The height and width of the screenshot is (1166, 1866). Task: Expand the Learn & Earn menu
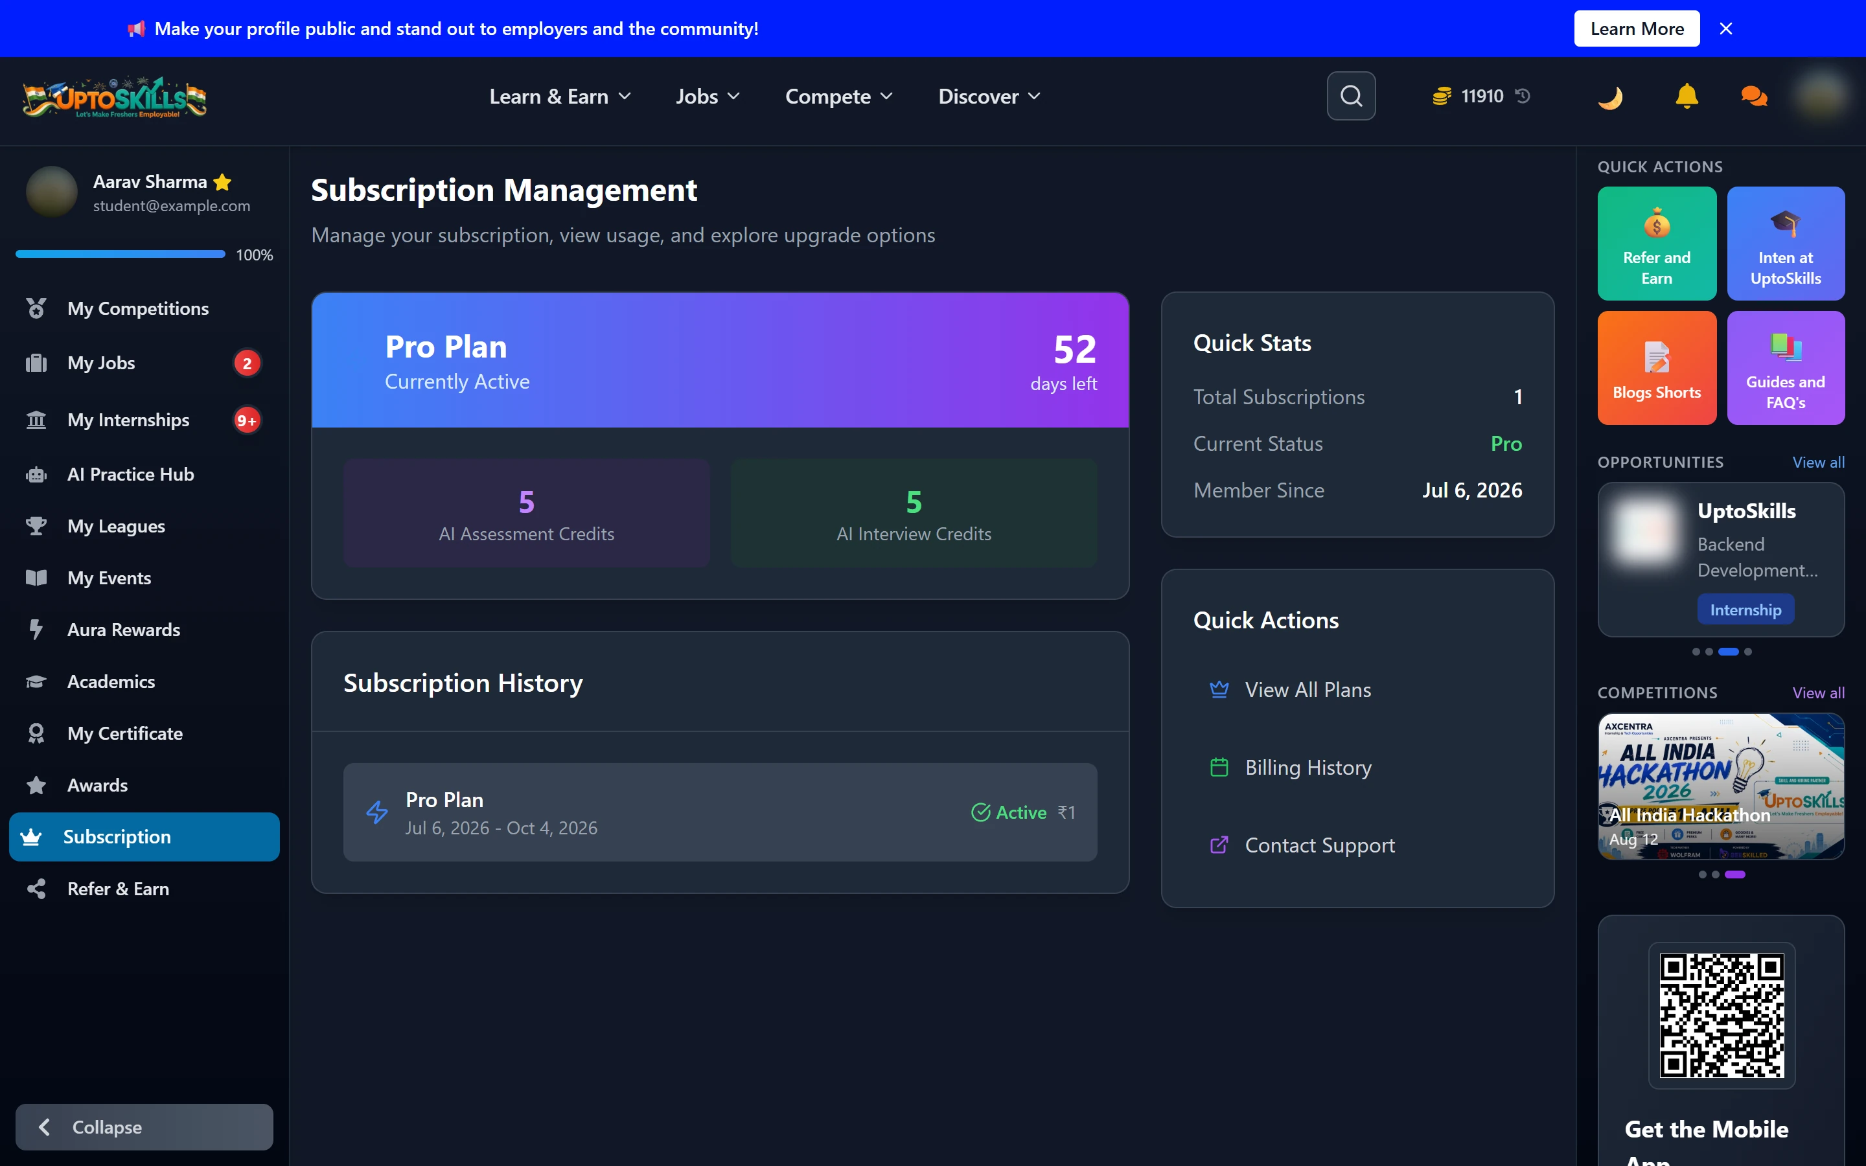click(560, 97)
